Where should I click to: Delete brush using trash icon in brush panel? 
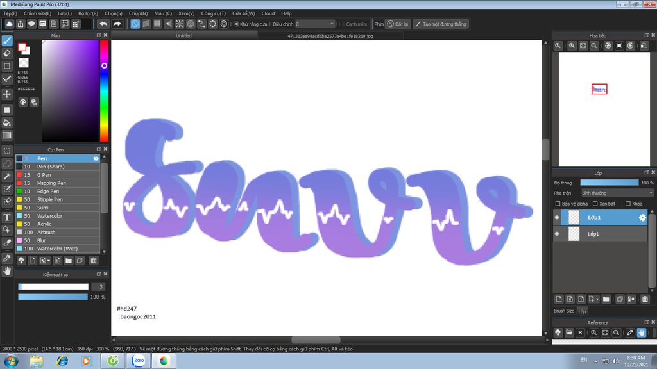[94, 261]
